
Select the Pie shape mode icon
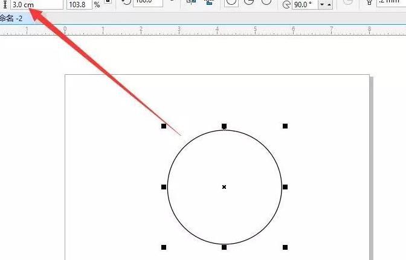point(248,3)
